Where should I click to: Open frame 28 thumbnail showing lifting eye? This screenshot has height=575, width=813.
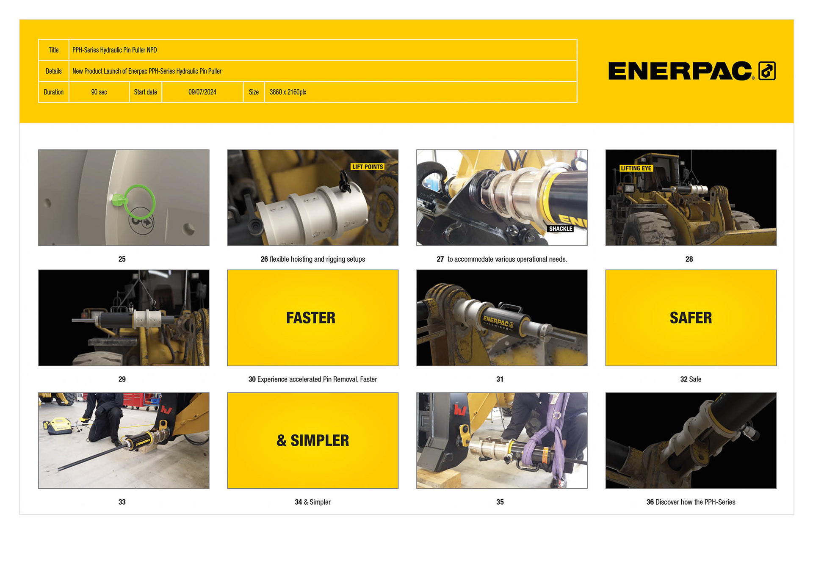coord(691,197)
